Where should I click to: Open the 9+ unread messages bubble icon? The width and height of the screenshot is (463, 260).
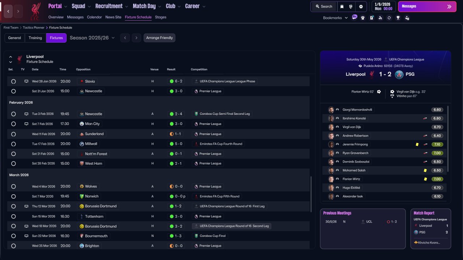point(354,17)
